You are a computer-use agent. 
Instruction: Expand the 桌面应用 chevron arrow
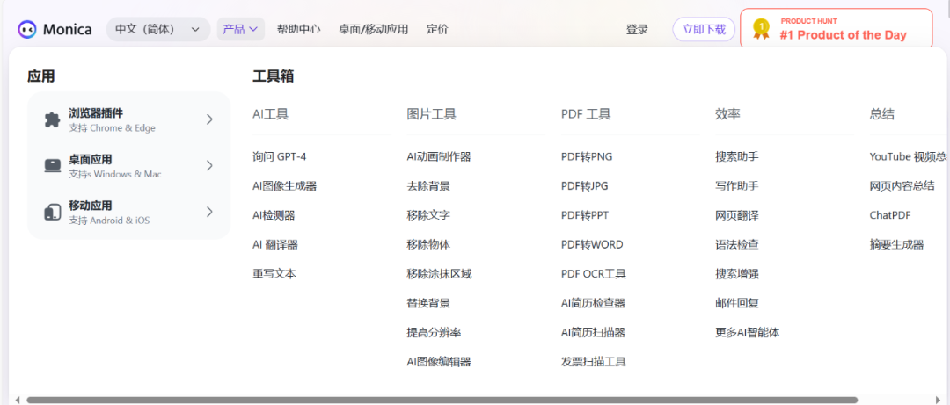tap(209, 165)
